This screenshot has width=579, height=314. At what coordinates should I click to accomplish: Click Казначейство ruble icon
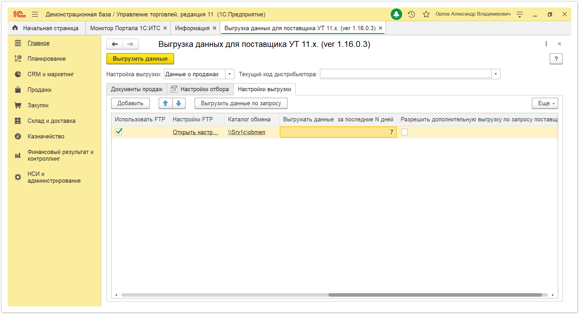pyautogui.click(x=18, y=136)
